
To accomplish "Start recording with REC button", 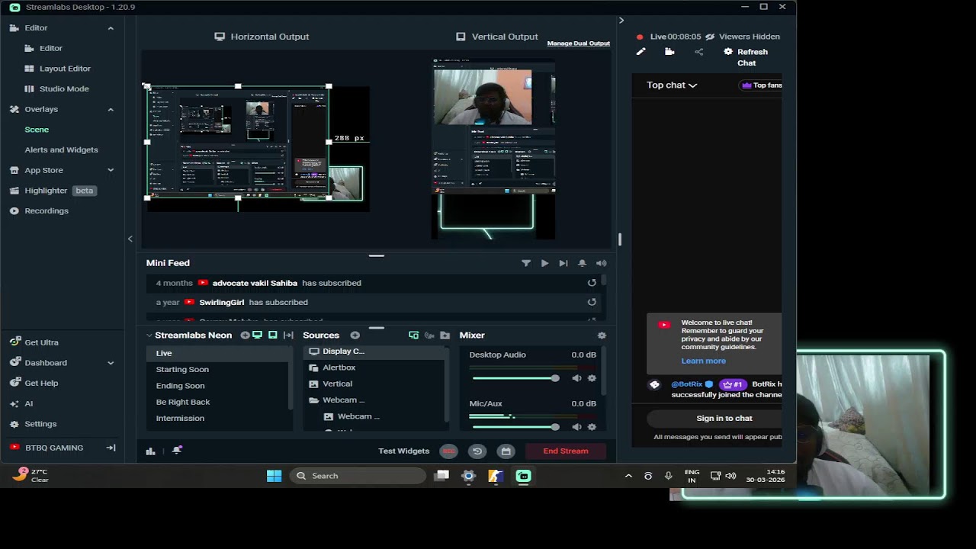I will coord(448,451).
